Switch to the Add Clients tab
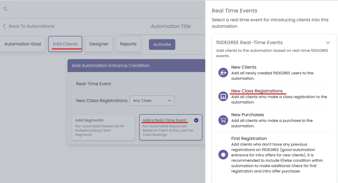 click(x=65, y=44)
